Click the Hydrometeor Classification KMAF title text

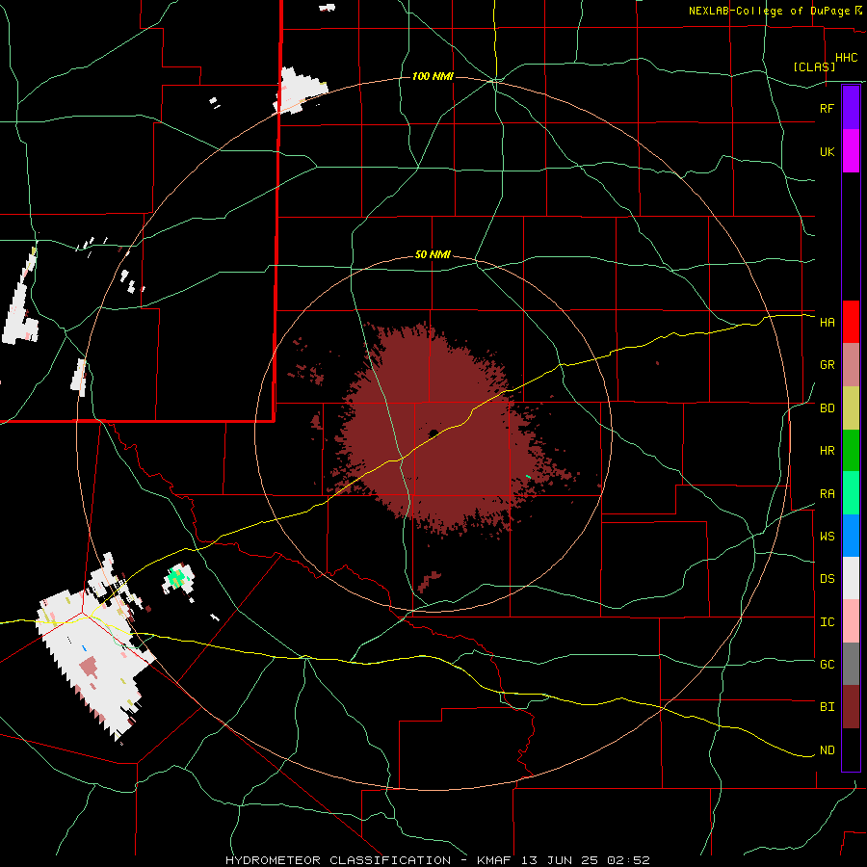pos(437,860)
